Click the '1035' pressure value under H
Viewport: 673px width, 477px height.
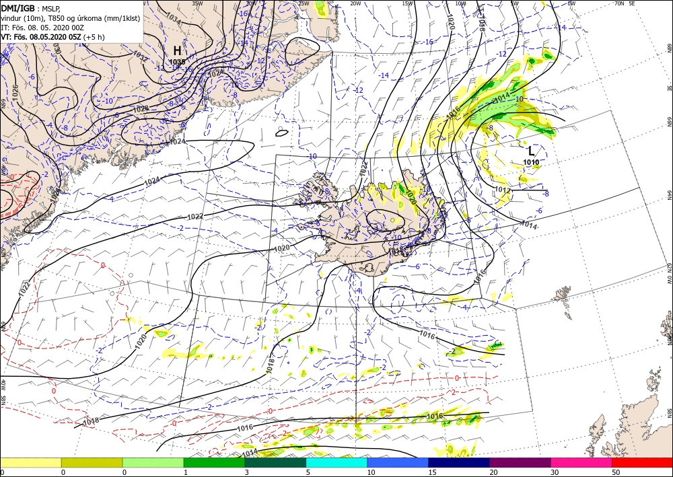[176, 62]
